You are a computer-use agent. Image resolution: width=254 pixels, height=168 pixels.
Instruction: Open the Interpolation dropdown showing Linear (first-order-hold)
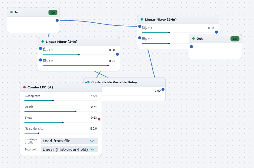[70, 149]
